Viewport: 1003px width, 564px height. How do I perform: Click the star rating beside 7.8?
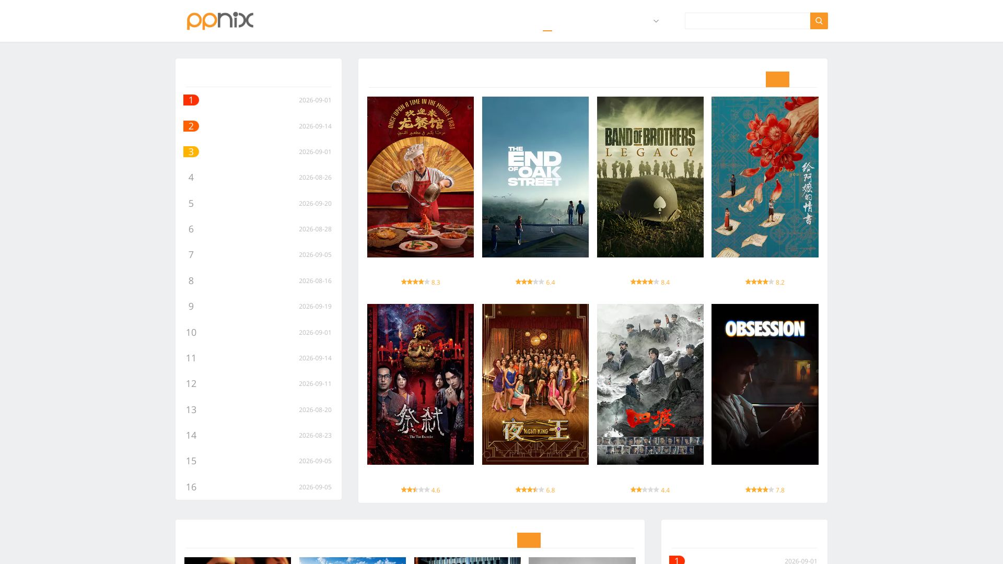point(760,490)
